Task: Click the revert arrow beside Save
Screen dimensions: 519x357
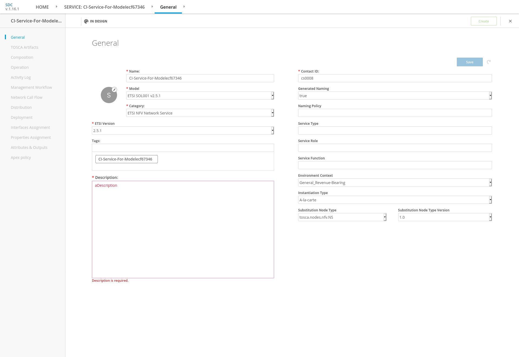Action: [x=489, y=62]
